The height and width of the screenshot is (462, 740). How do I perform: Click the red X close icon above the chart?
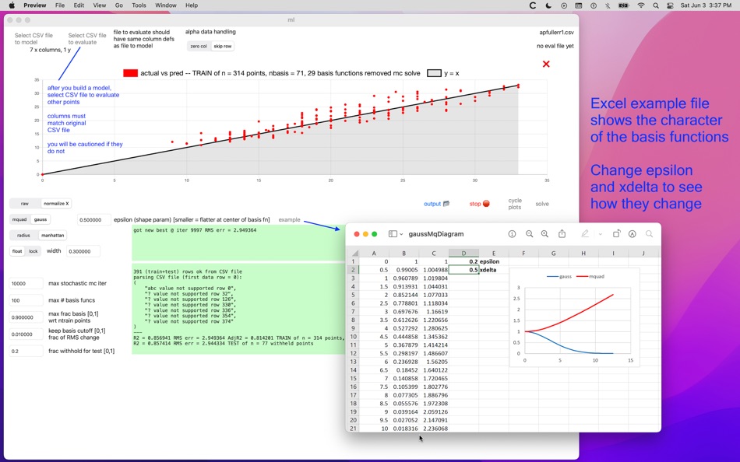coord(546,64)
